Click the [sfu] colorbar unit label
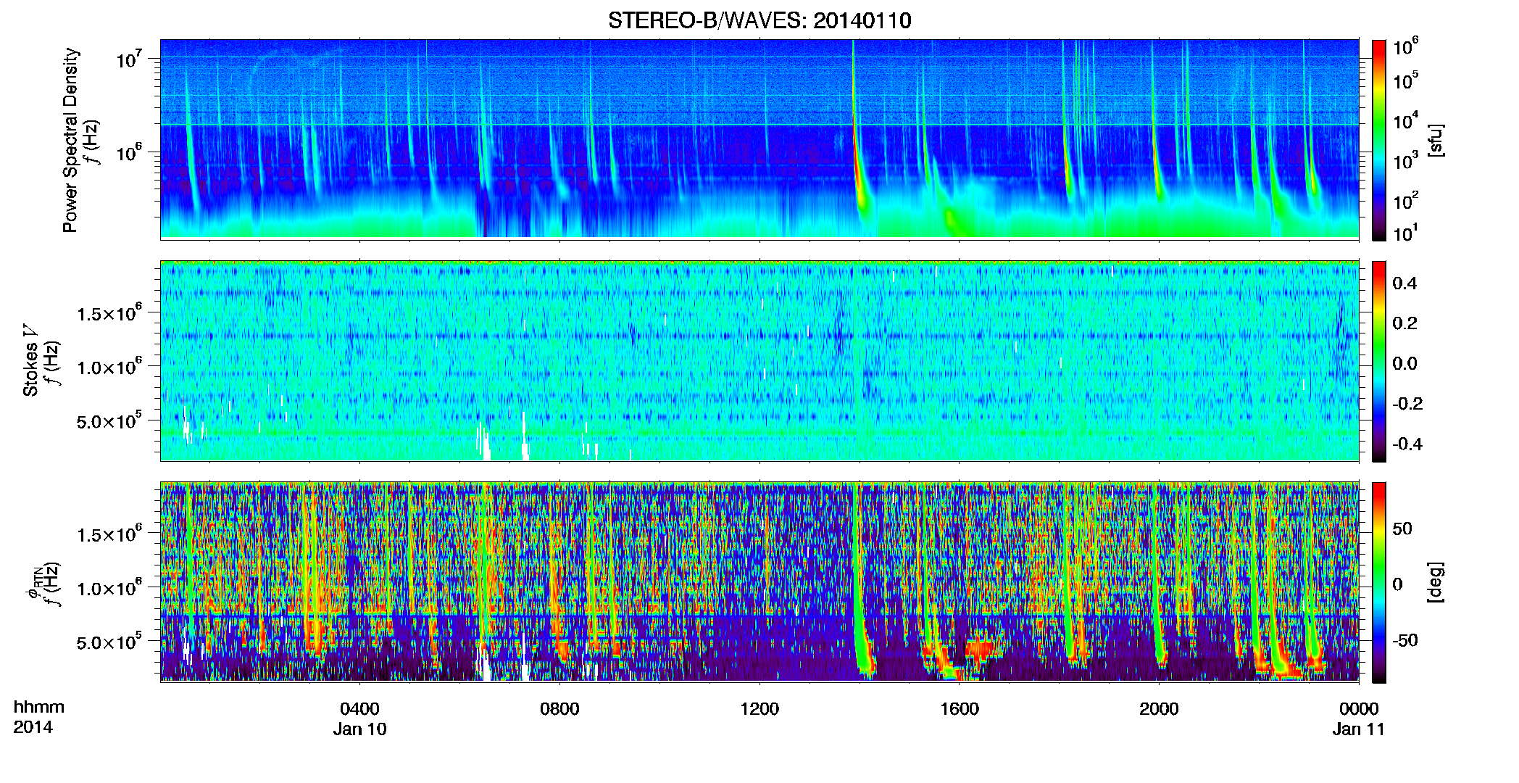The height and width of the screenshot is (783, 1519). pos(1436,140)
